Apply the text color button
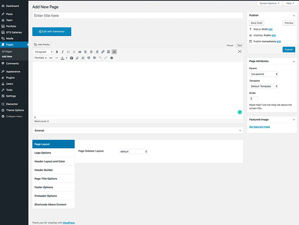299x225 pixels. pyautogui.click(x=62, y=58)
